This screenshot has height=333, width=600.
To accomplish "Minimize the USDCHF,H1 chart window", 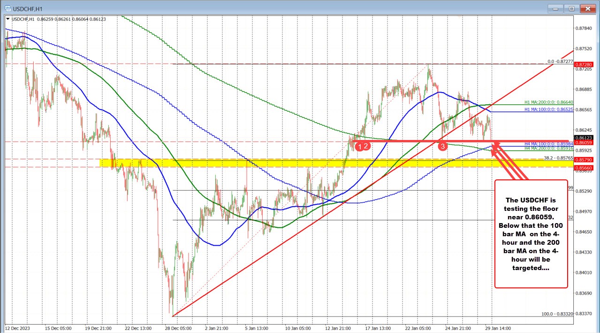I will tap(556, 8).
